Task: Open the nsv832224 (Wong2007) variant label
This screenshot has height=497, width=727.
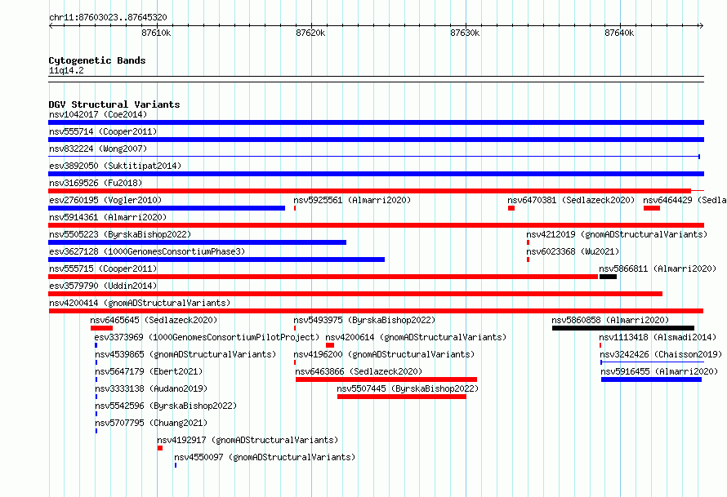Action: tap(98, 149)
